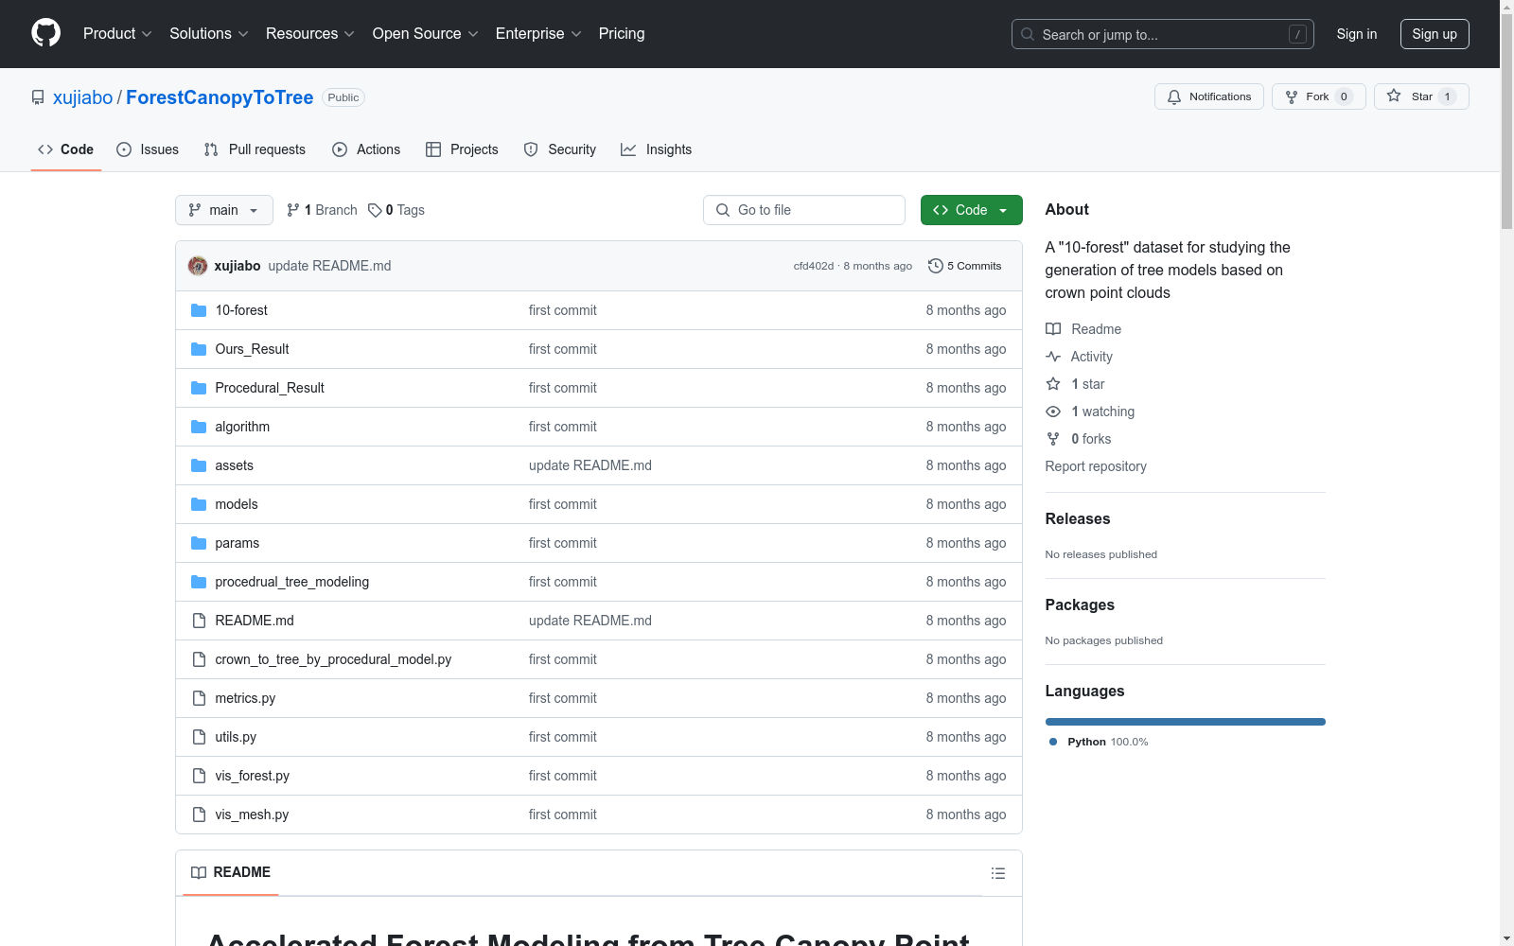Click the fork icon beside '0 forks'
The width and height of the screenshot is (1514, 946).
click(x=1053, y=439)
